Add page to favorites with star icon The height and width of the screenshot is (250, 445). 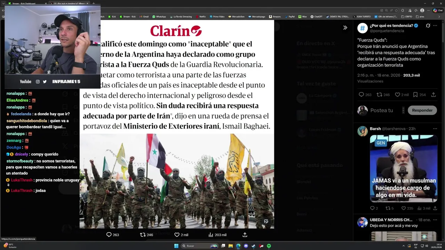pos(396,10)
